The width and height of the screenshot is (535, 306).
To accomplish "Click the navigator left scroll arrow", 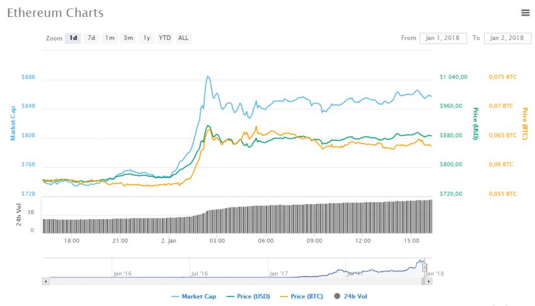I will 45,281.
